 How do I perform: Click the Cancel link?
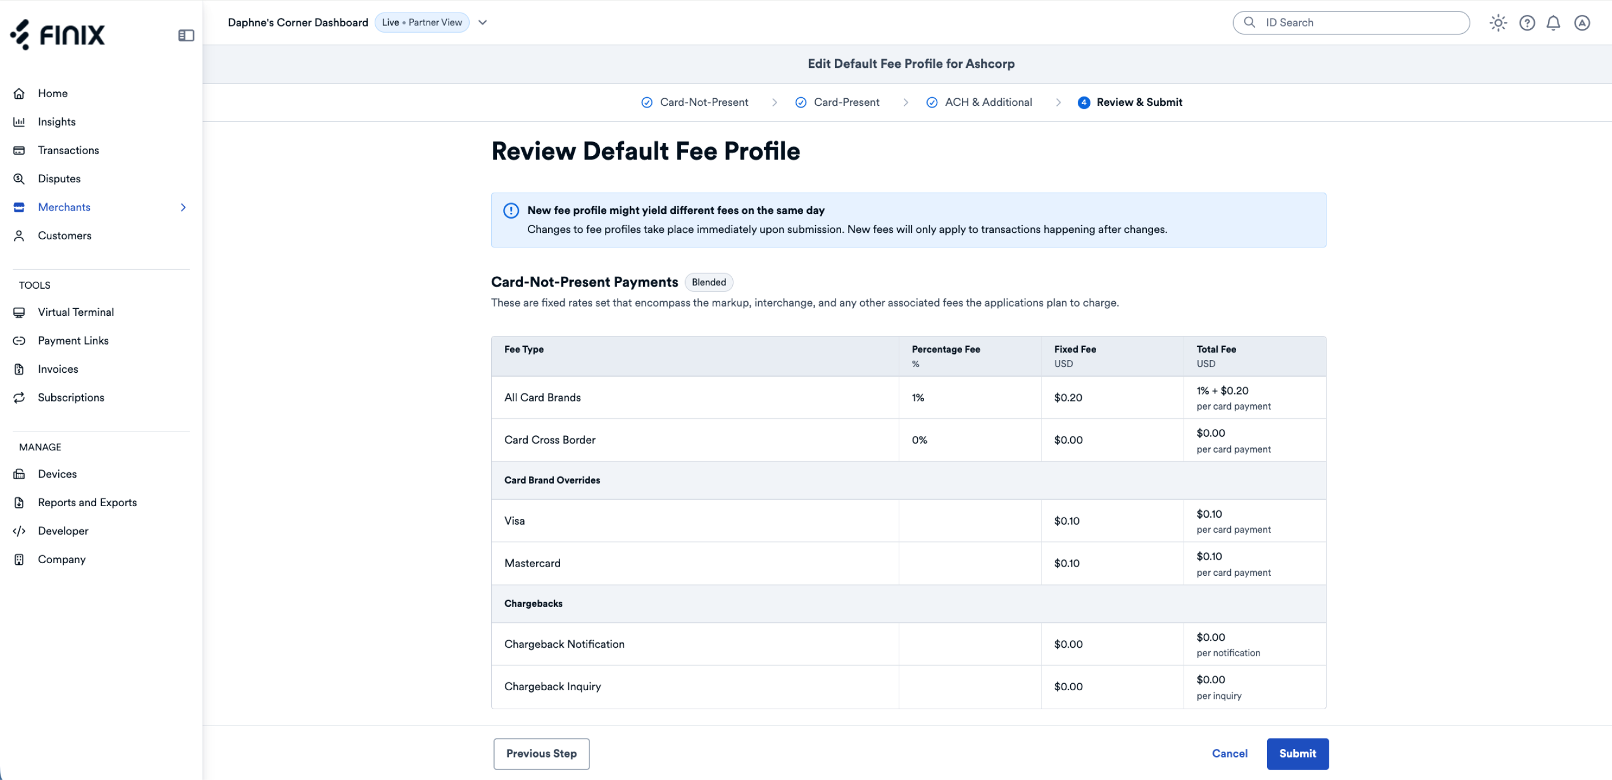pos(1229,754)
